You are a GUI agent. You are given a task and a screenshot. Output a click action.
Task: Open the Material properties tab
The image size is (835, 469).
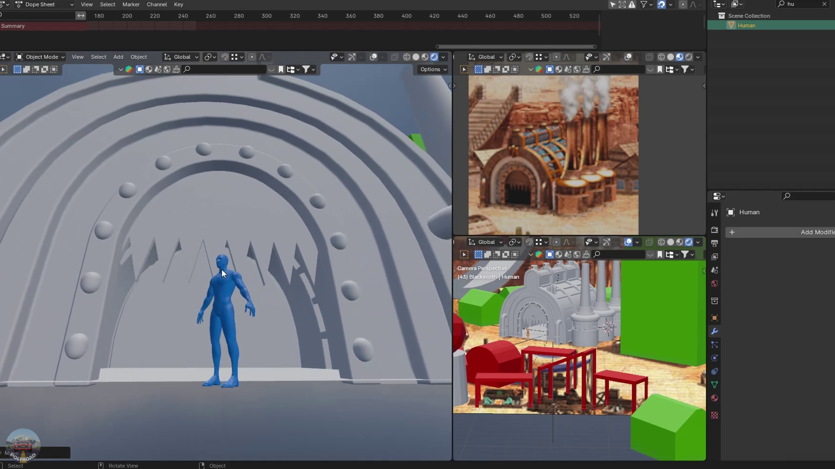(714, 398)
